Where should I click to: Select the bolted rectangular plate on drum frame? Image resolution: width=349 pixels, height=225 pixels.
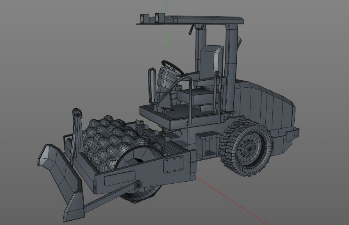click(x=174, y=165)
